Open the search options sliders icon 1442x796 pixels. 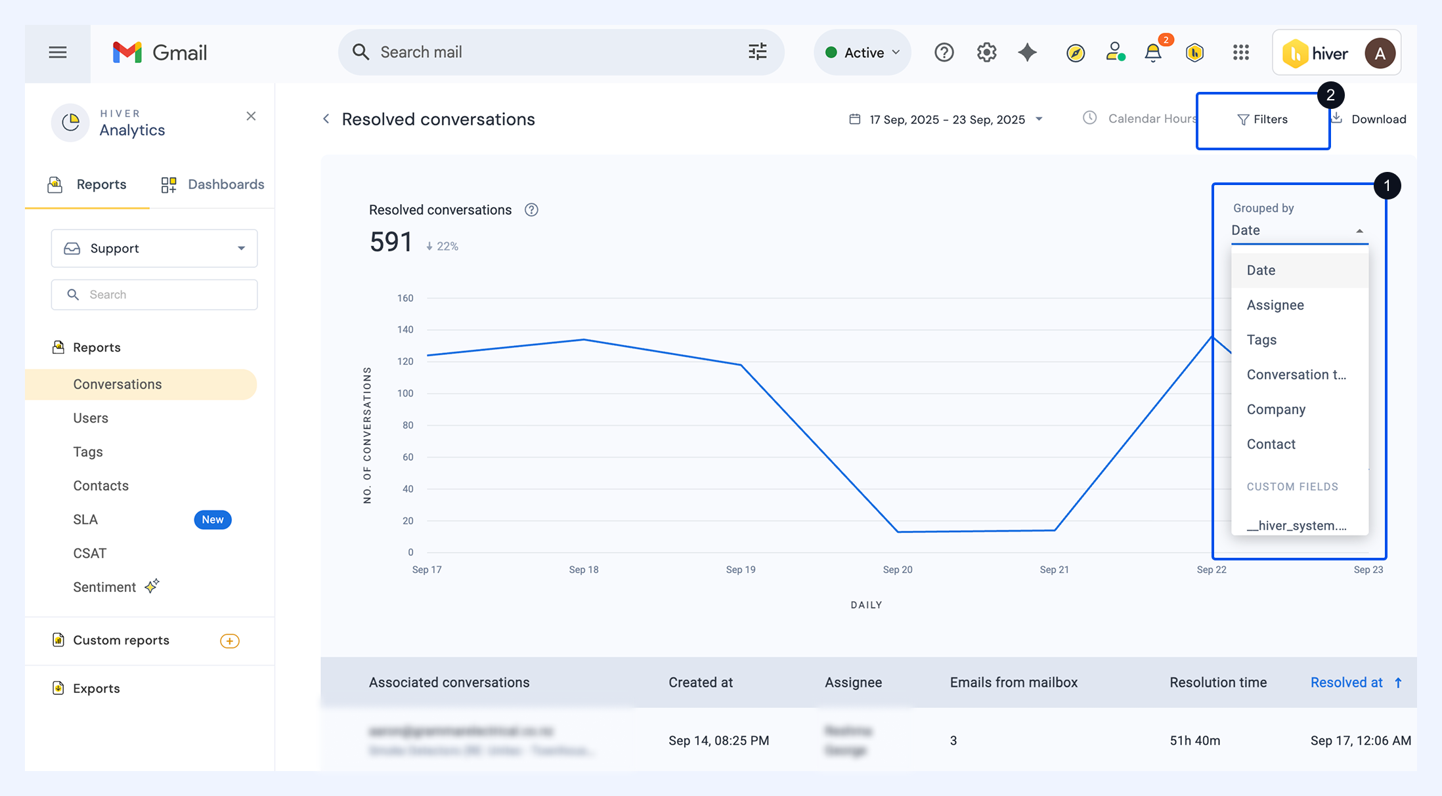coord(757,52)
